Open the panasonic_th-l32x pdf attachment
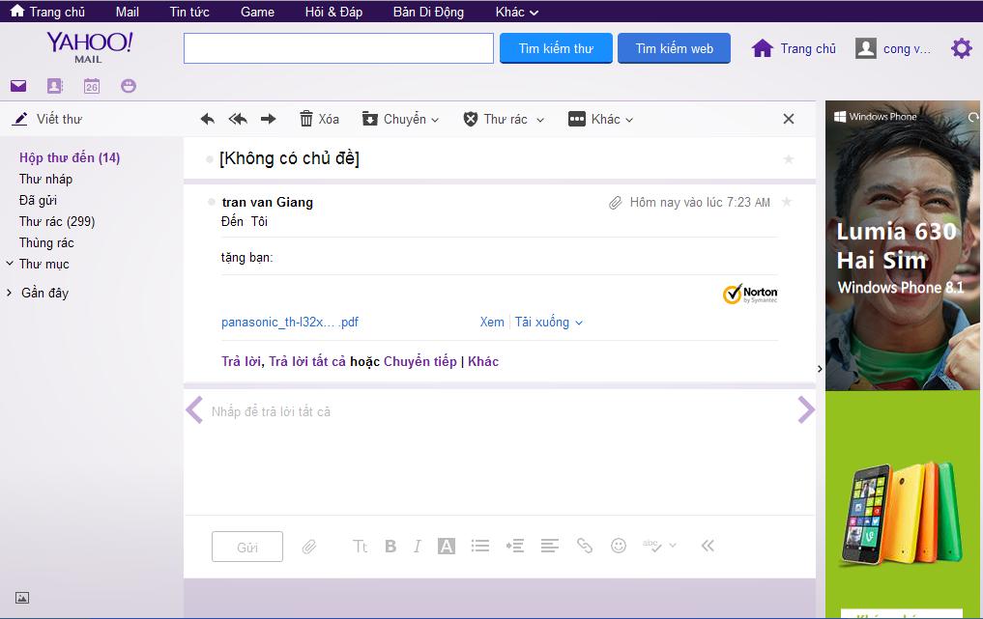The height and width of the screenshot is (619, 983). pyautogui.click(x=290, y=322)
